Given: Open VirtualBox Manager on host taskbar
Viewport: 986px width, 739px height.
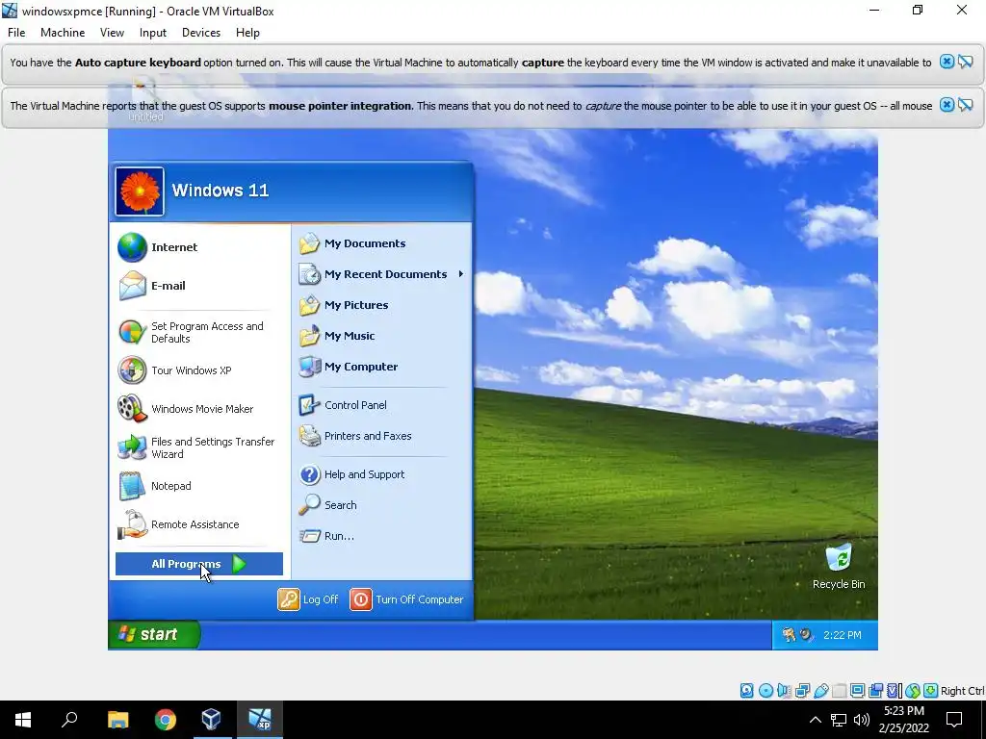Looking at the screenshot, I should point(211,720).
